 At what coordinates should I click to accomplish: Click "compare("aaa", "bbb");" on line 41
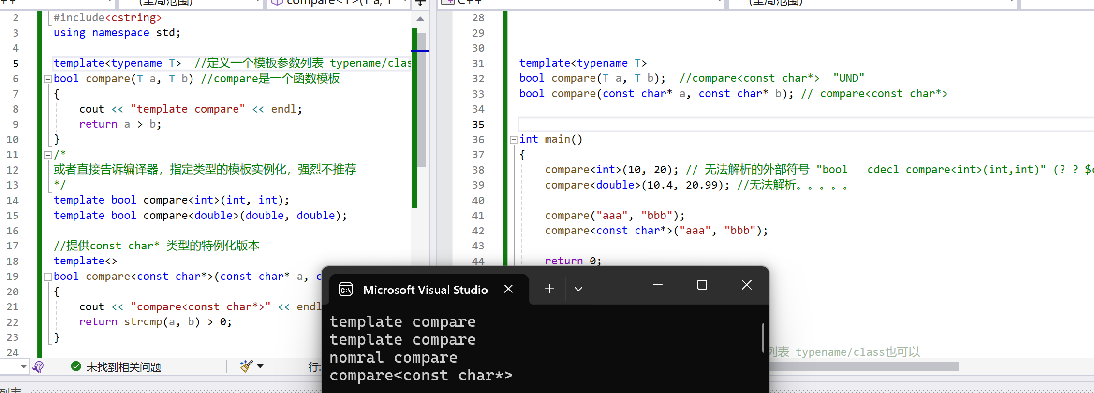(x=615, y=216)
